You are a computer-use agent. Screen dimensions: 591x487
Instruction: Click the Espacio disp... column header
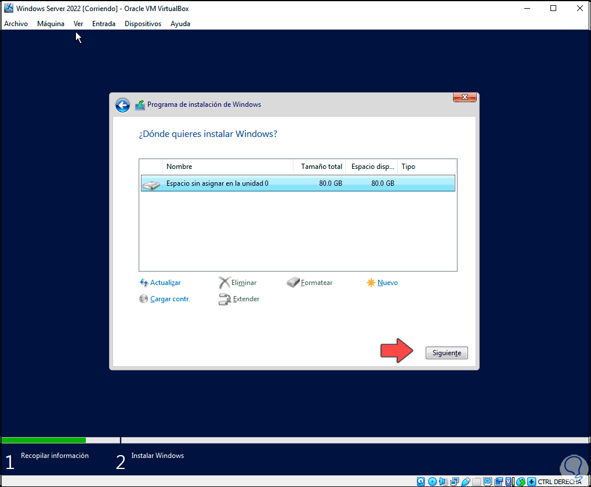click(x=371, y=167)
